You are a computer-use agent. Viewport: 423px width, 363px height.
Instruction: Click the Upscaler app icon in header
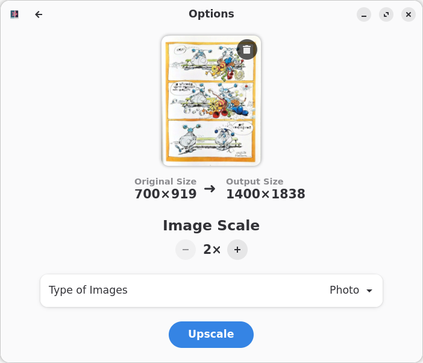pyautogui.click(x=14, y=14)
